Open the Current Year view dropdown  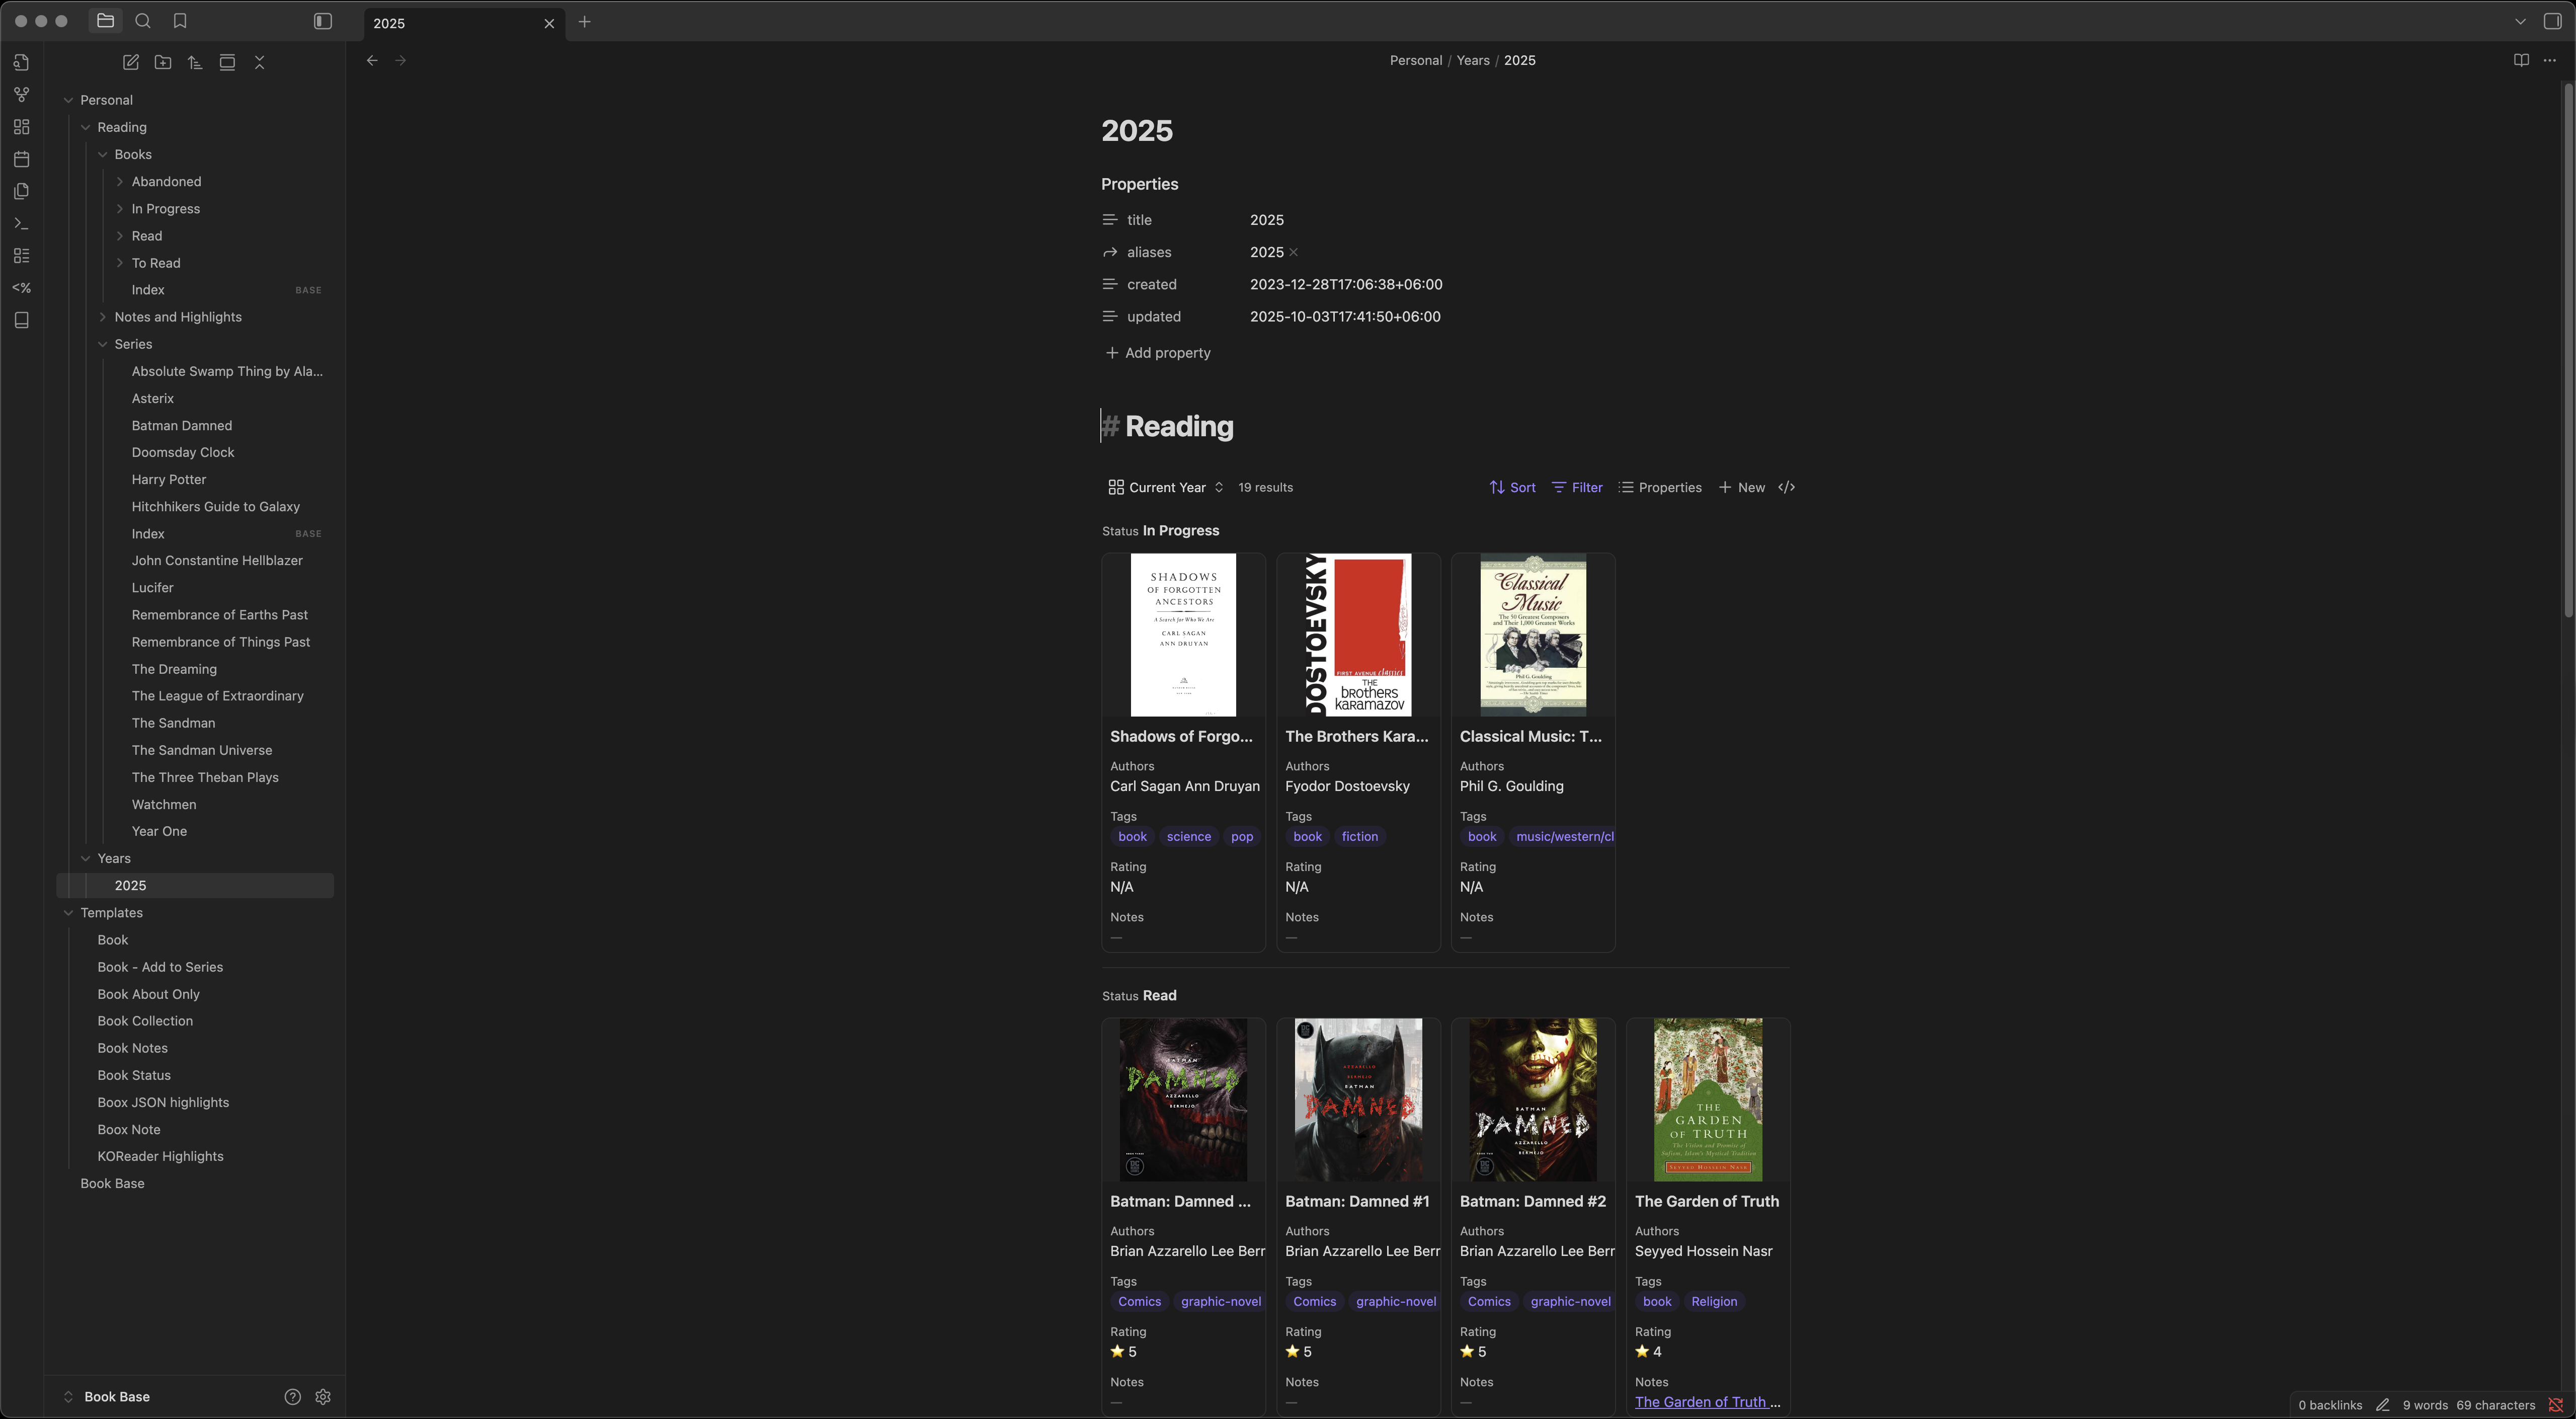point(1166,487)
